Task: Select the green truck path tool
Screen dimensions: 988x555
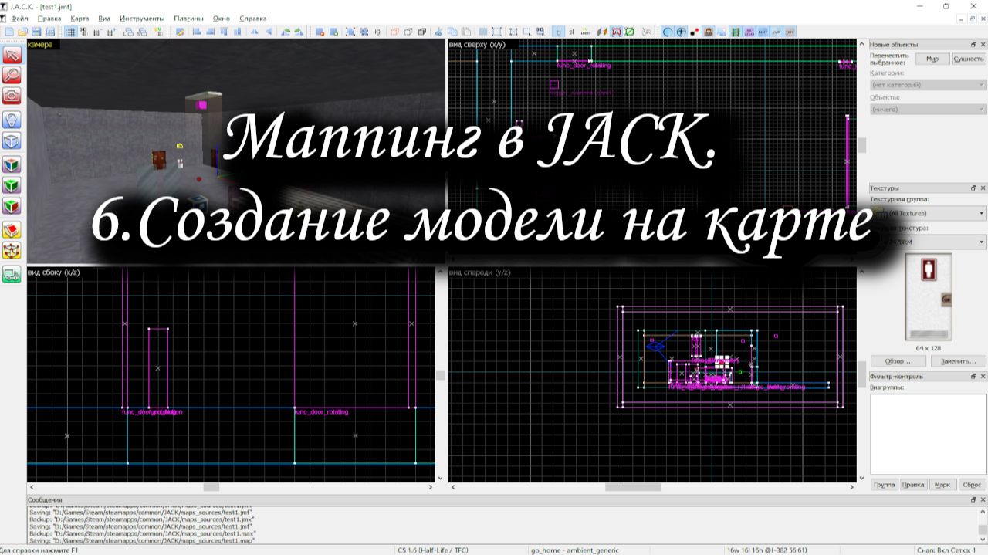Action: pyautogui.click(x=12, y=274)
